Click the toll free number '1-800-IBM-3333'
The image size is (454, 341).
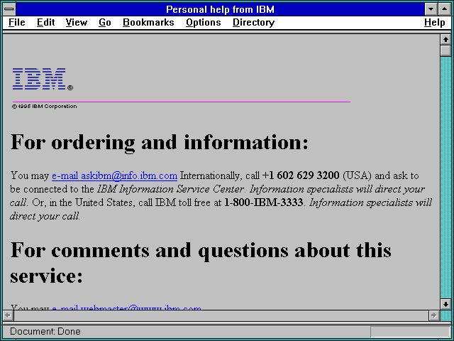(263, 202)
